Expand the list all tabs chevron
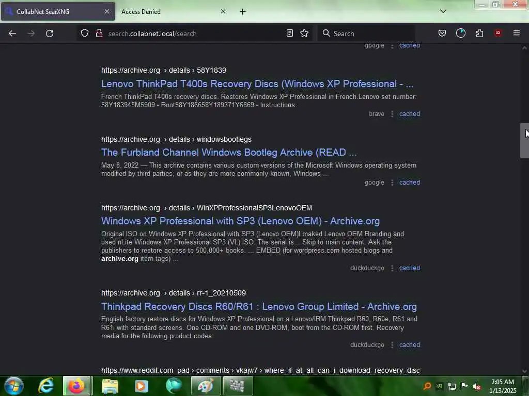Image resolution: width=529 pixels, height=396 pixels. [443, 11]
